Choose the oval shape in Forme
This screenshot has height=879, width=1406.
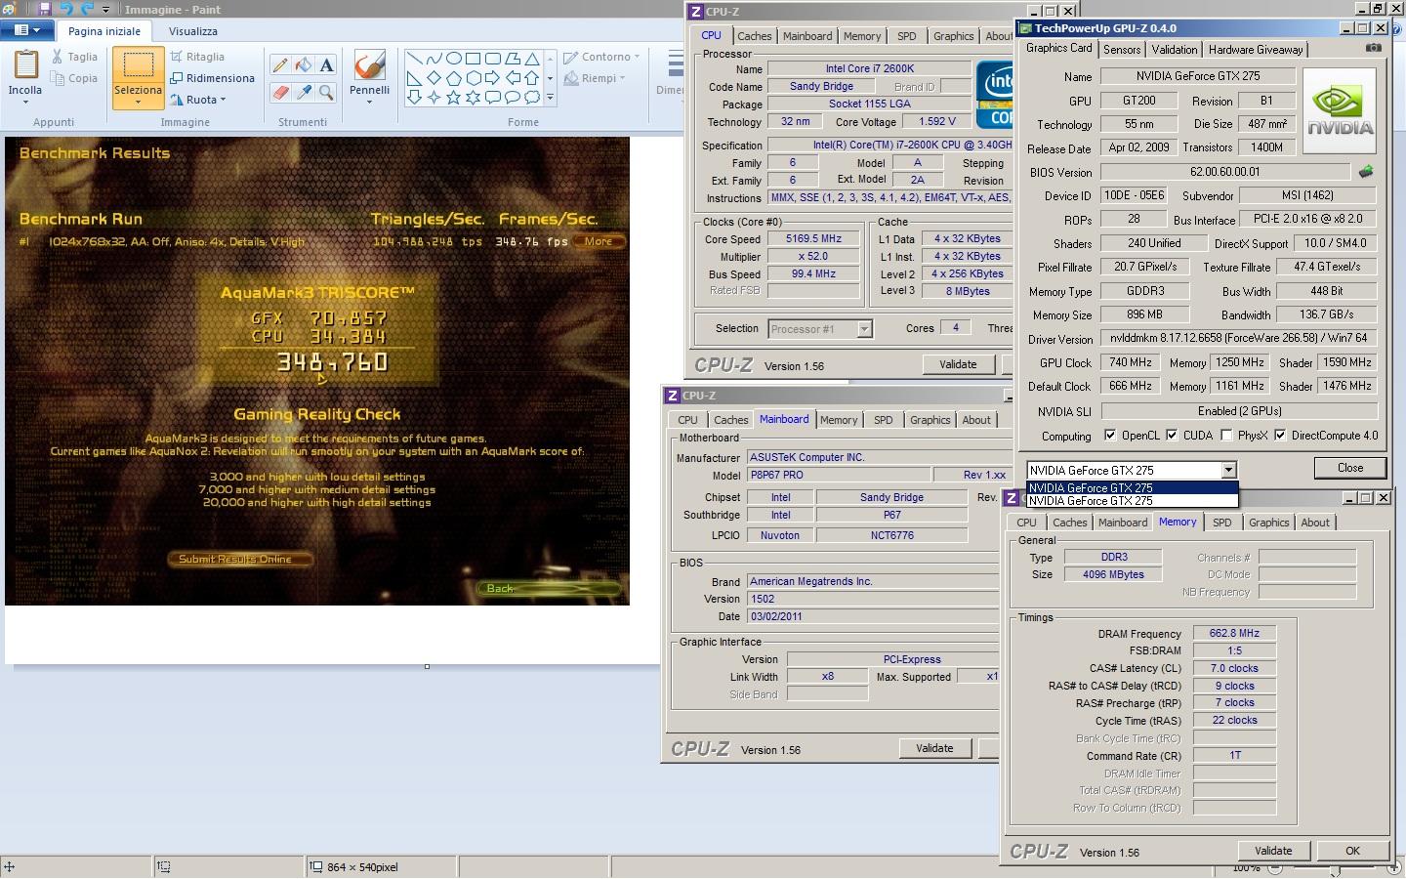click(453, 59)
